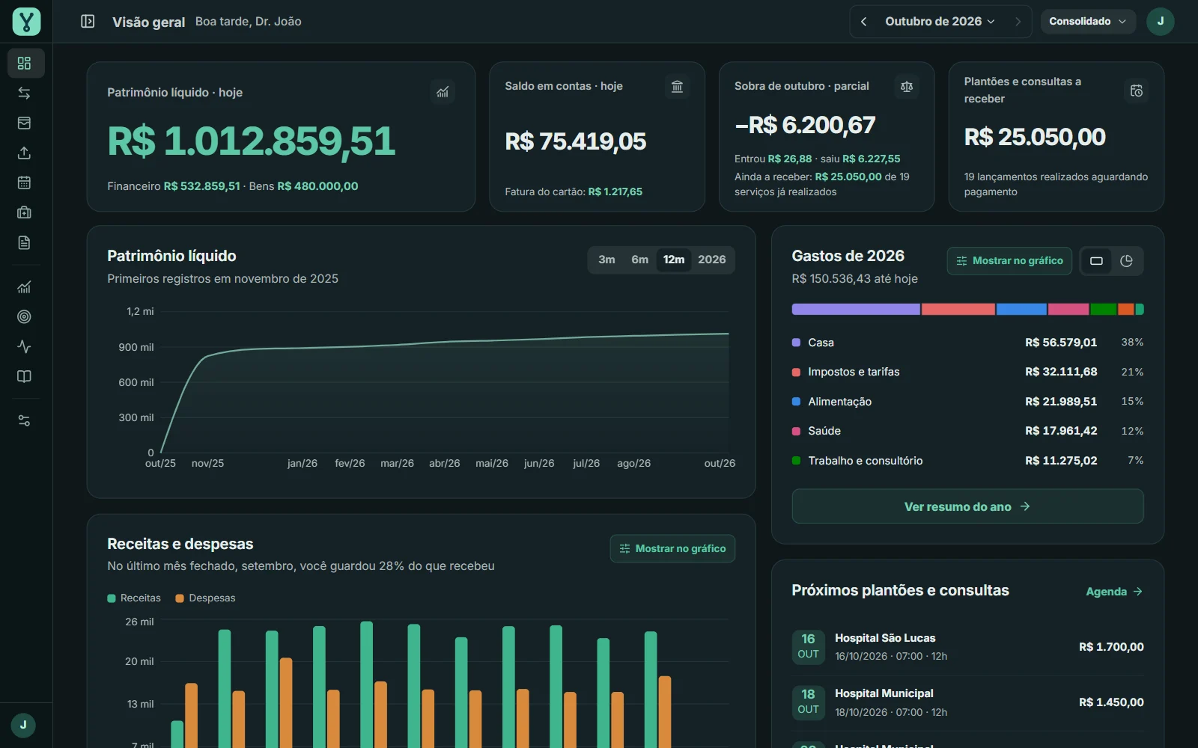Click the green Y app logo
Image resolution: width=1198 pixels, height=748 pixels.
click(26, 22)
